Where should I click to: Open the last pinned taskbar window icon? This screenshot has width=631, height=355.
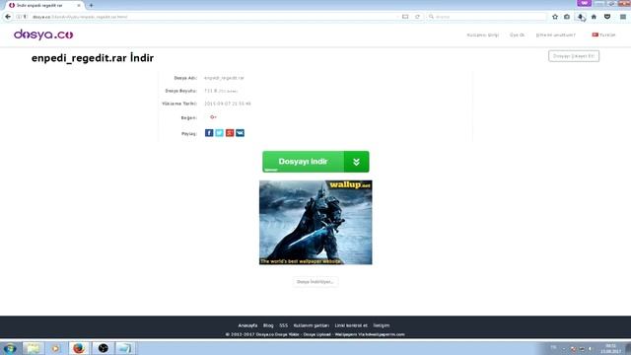125,348
